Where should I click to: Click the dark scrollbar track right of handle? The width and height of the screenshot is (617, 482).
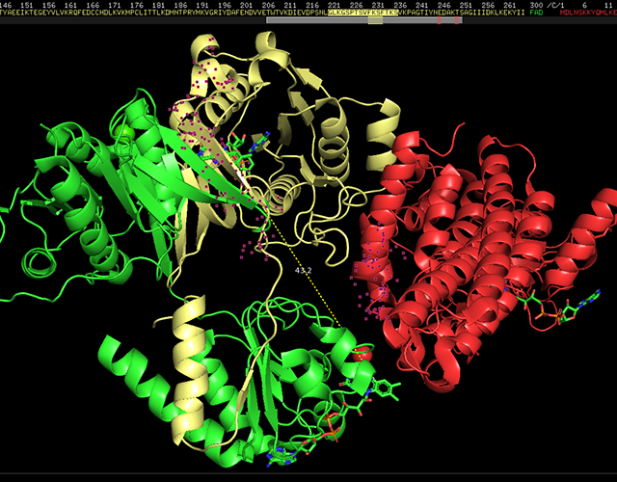[x=540, y=20]
